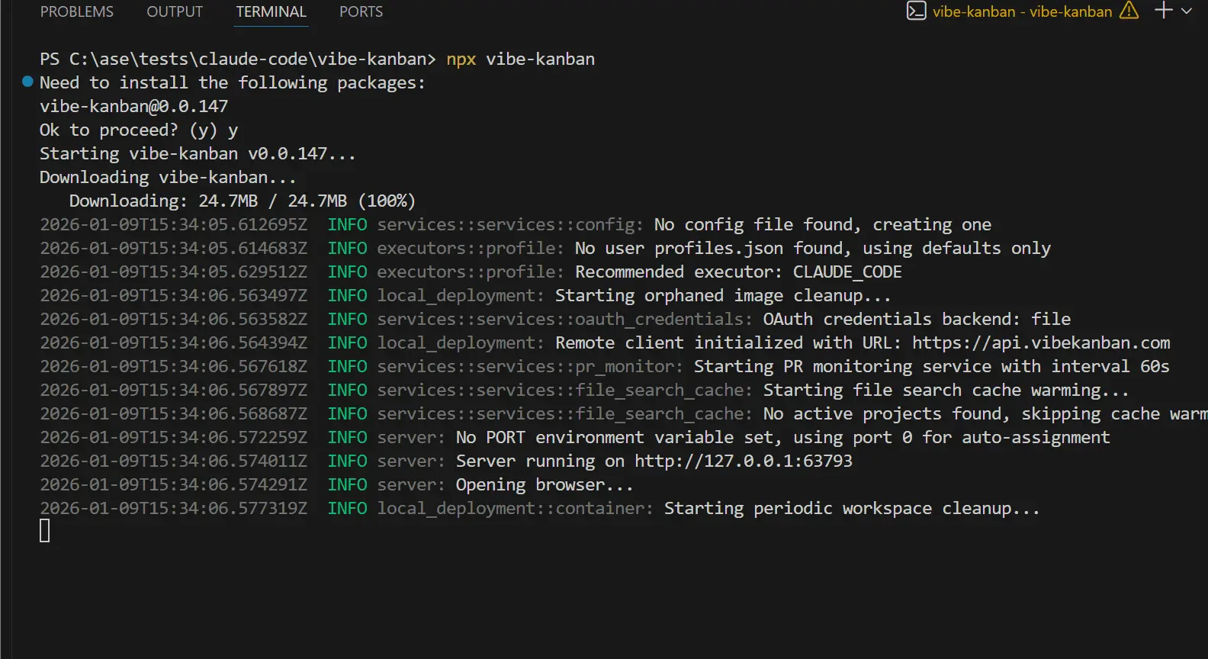Select the vibe-kanban terminal name label
The width and height of the screenshot is (1208, 659).
click(1022, 12)
